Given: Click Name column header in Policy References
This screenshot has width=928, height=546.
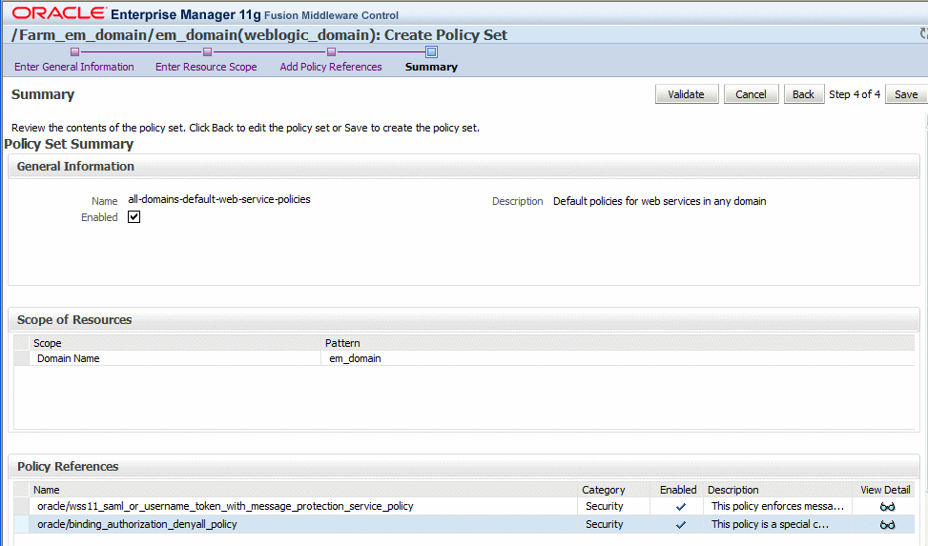Looking at the screenshot, I should point(46,490).
